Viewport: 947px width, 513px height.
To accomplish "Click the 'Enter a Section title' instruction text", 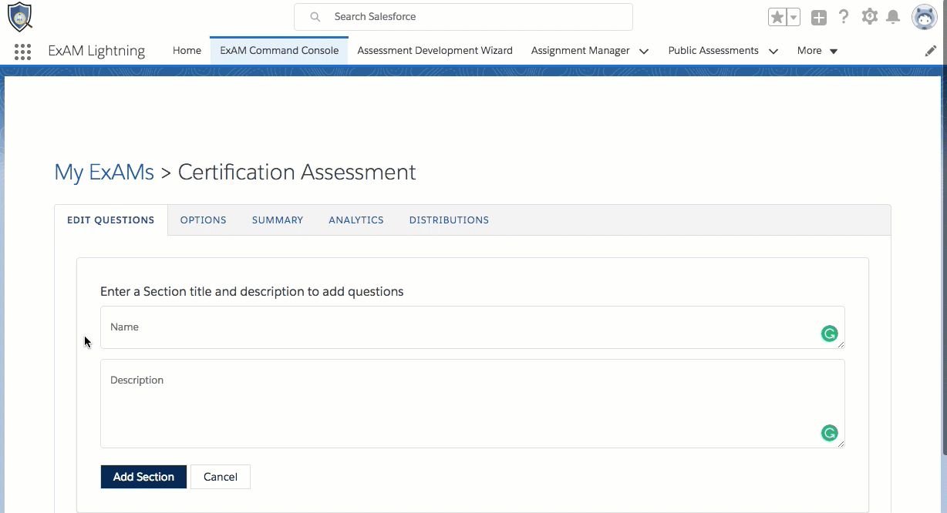I will point(252,292).
